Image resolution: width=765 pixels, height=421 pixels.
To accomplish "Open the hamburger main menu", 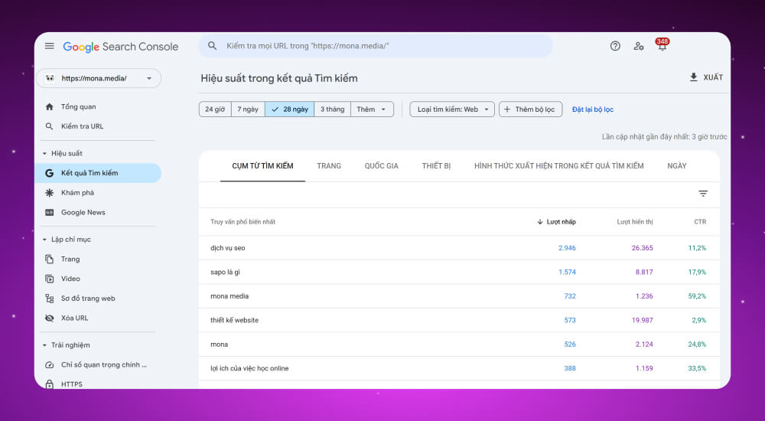I will click(49, 46).
